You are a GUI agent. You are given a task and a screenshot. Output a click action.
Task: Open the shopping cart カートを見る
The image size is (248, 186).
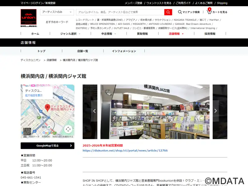pos(217,12)
